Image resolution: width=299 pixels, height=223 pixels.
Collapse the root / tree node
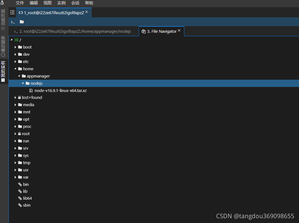(11, 40)
